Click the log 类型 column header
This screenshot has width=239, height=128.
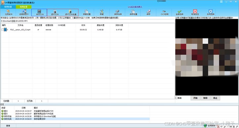point(3,108)
